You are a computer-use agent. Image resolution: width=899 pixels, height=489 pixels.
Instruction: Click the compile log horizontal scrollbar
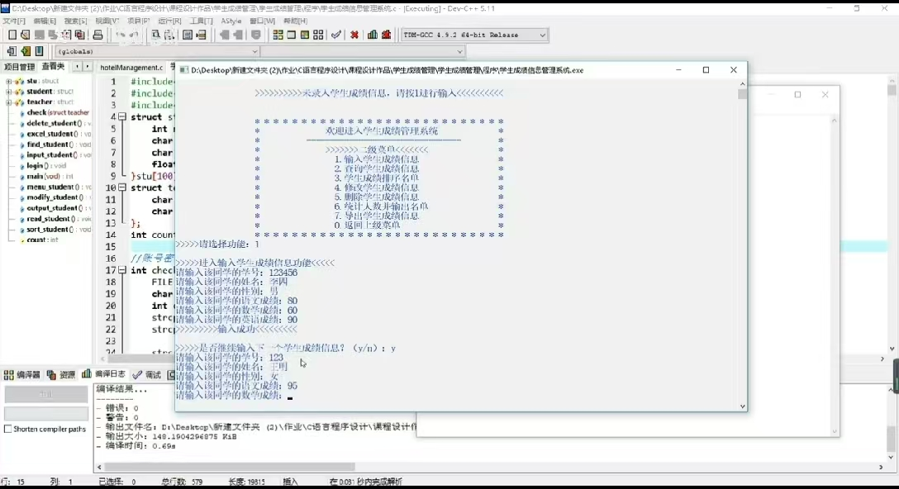[248, 466]
